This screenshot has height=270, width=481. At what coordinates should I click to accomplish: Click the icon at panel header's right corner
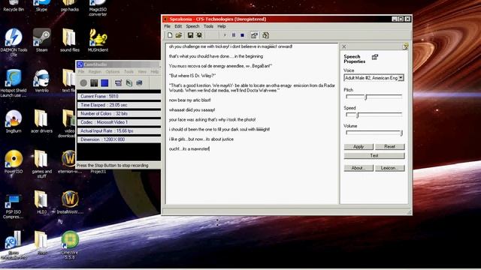[405, 46]
